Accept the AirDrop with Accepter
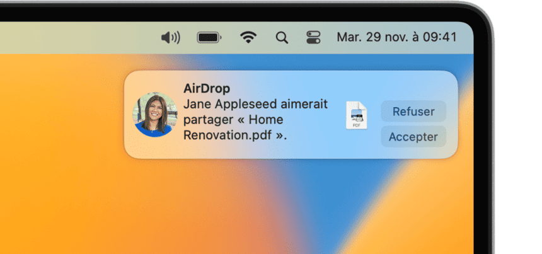Image resolution: width=542 pixels, height=254 pixels. (413, 137)
